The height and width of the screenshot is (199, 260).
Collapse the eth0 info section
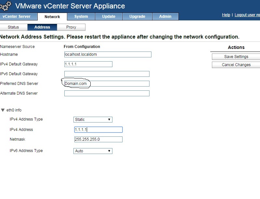tap(3, 110)
